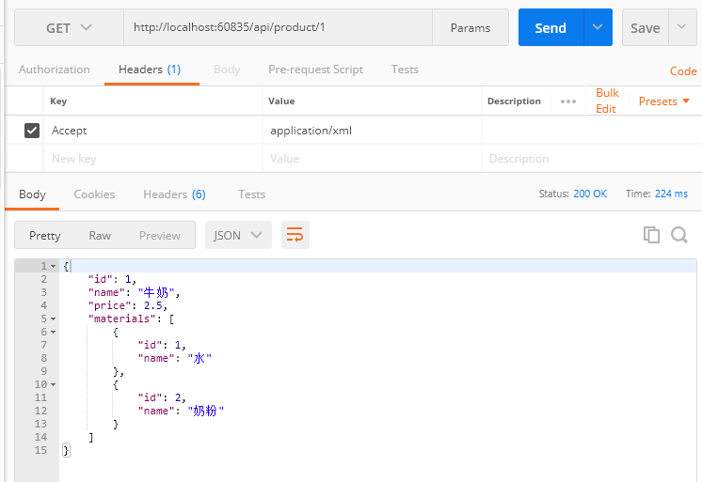702x482 pixels.
Task: Open the Pre-request Script tab
Action: pyautogui.click(x=315, y=70)
